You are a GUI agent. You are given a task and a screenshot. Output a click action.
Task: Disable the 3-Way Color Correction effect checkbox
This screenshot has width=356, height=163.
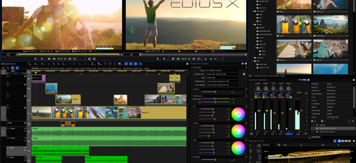click(x=313, y=132)
